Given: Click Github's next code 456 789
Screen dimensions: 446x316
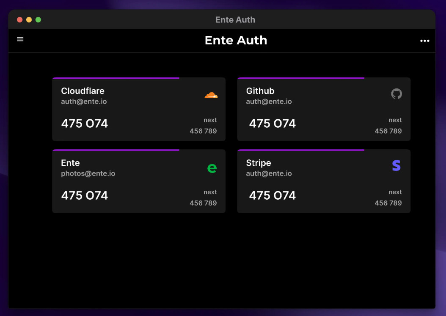Looking at the screenshot, I should (388, 131).
